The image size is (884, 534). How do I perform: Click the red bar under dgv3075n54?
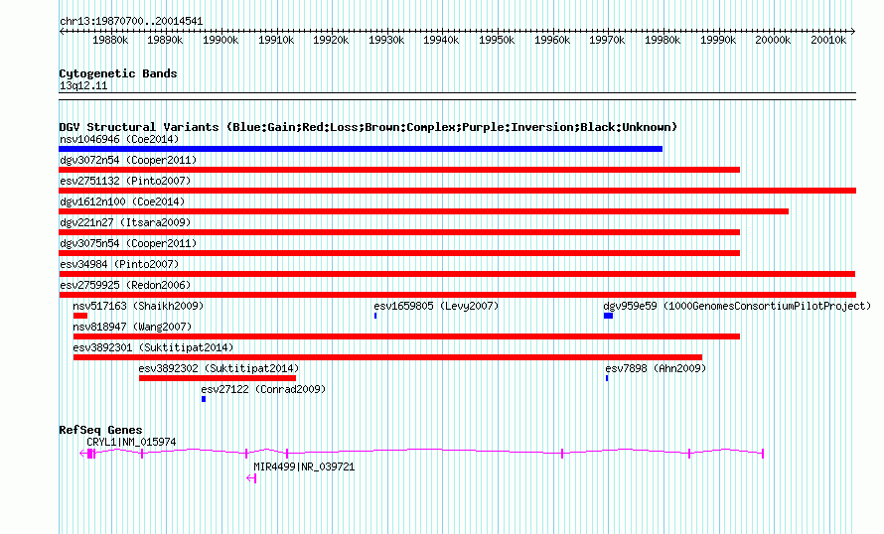point(399,253)
